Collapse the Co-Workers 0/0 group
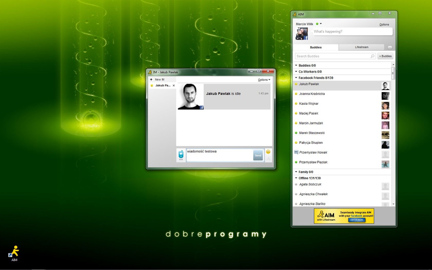The width and height of the screenshot is (432, 270). tap(296, 71)
